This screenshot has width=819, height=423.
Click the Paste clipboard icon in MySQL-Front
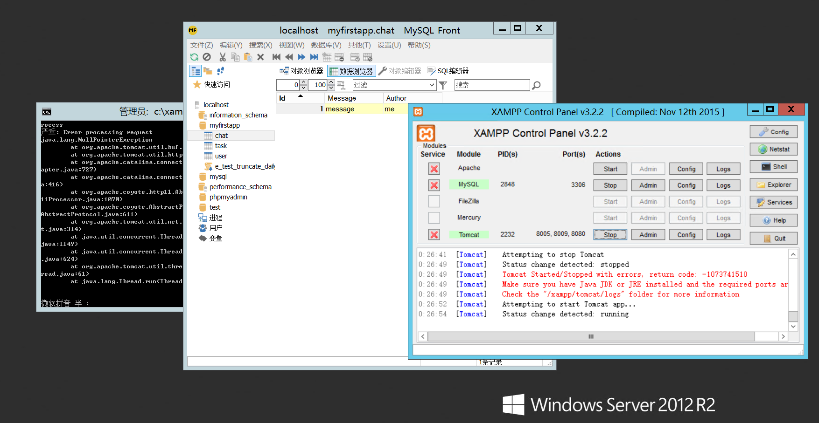[x=248, y=57]
